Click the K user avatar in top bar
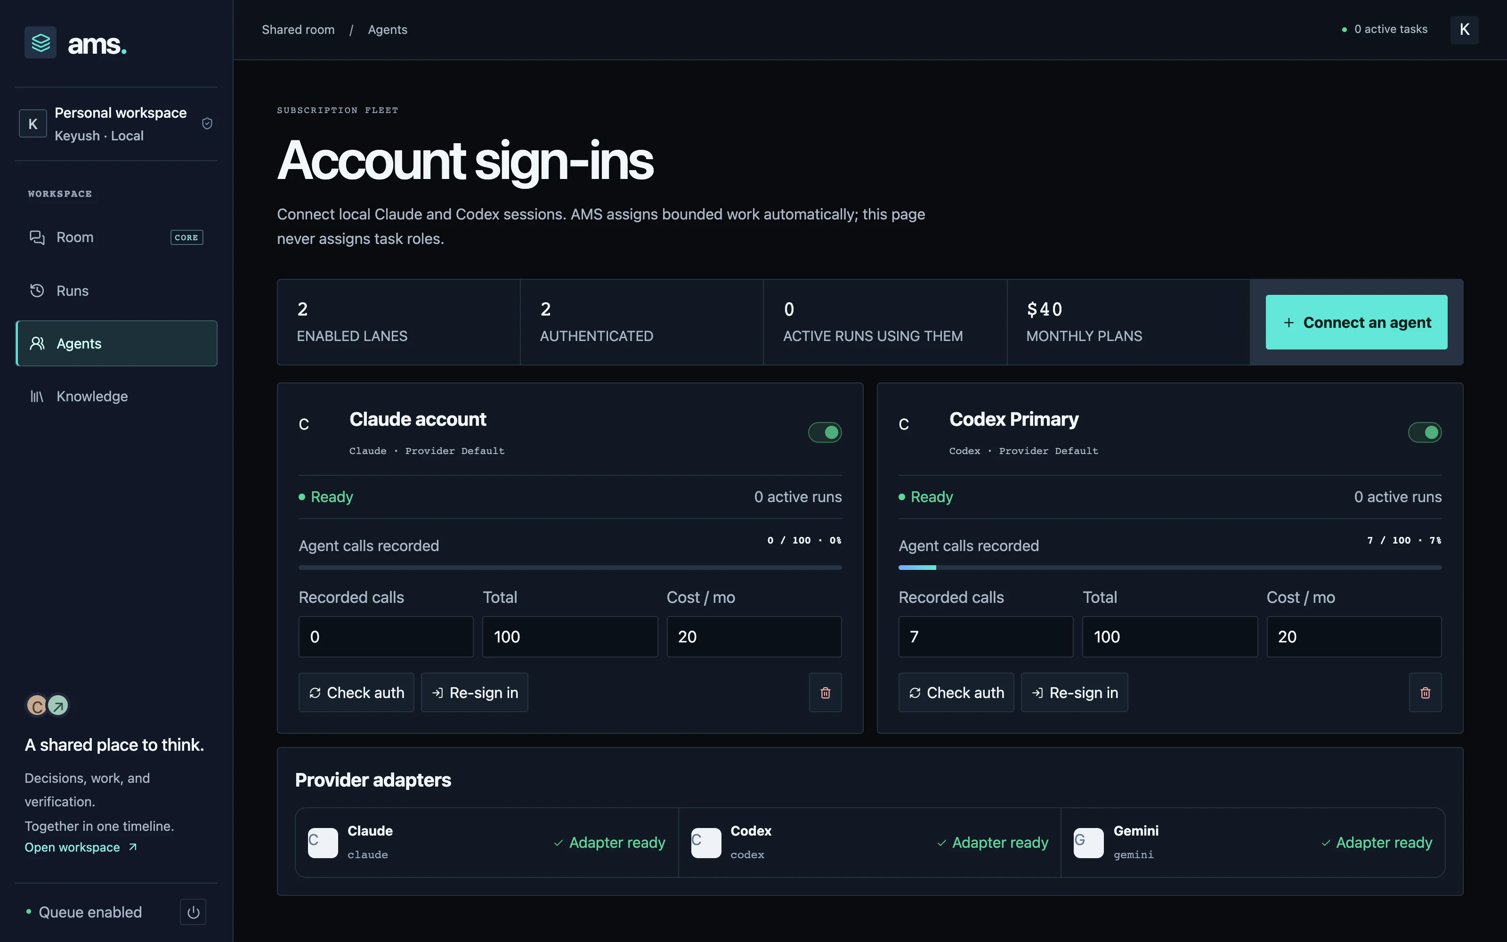 [x=1464, y=29]
